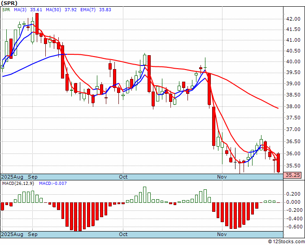
Task: Click the 42.00 price axis label
Action: tap(293, 19)
